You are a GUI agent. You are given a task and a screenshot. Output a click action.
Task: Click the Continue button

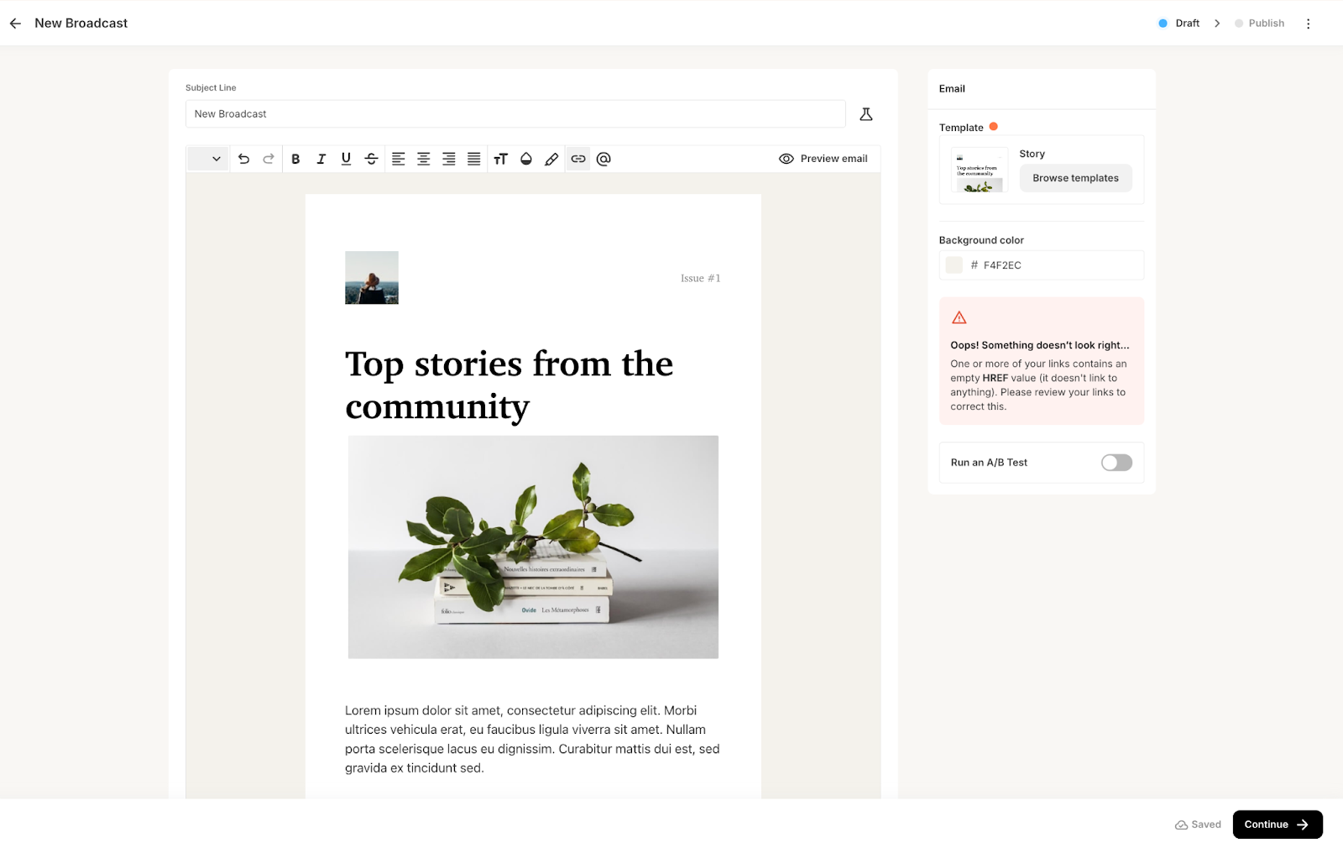tap(1278, 824)
